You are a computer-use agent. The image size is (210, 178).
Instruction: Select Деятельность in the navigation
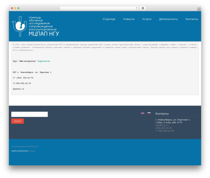pos(168,19)
